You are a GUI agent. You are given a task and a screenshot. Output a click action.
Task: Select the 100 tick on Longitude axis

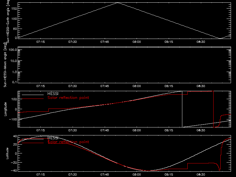(14, 99)
